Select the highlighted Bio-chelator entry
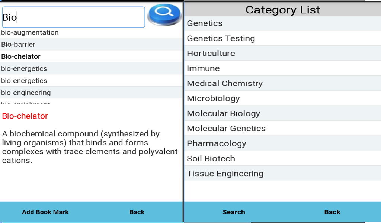Viewport: 381px width, 223px height. click(20, 56)
